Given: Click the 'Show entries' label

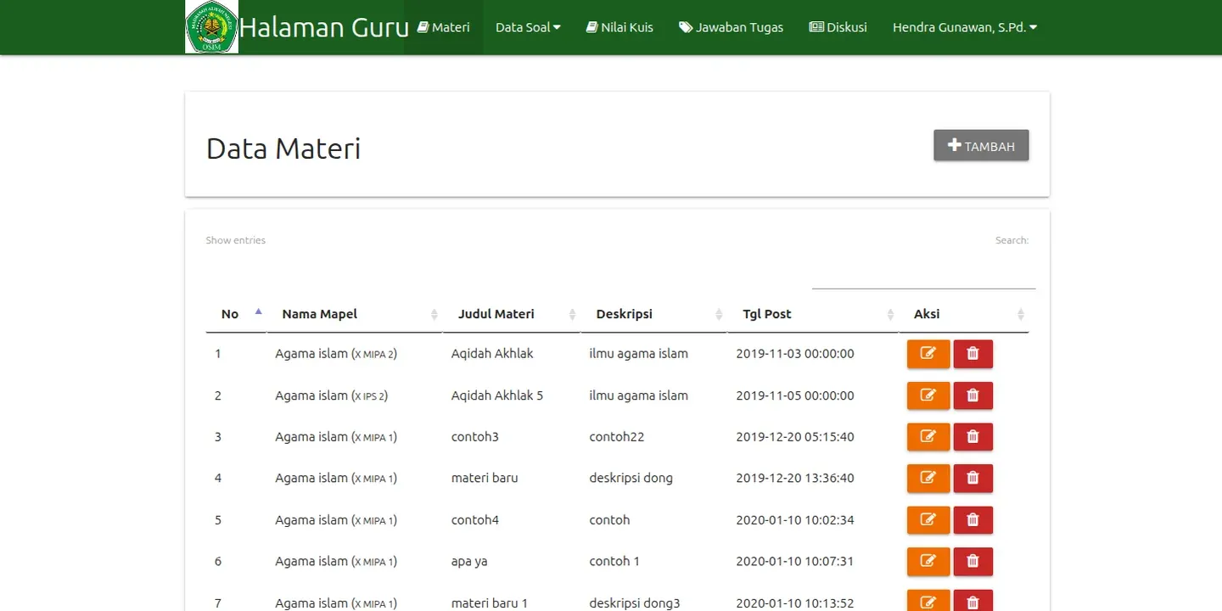Looking at the screenshot, I should coord(235,240).
